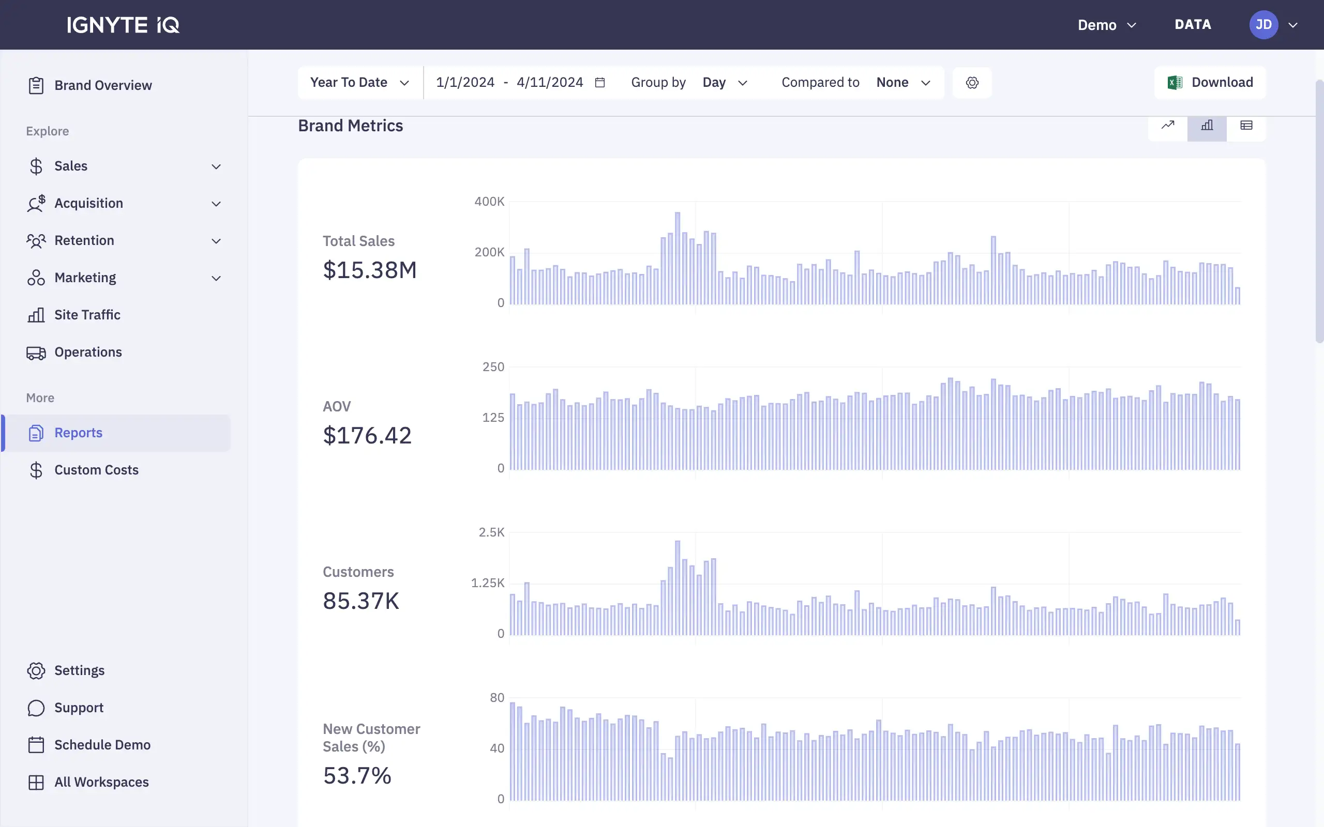This screenshot has width=1324, height=827.
Task: Click the tallest Total Sales chart bar
Action: click(x=678, y=258)
